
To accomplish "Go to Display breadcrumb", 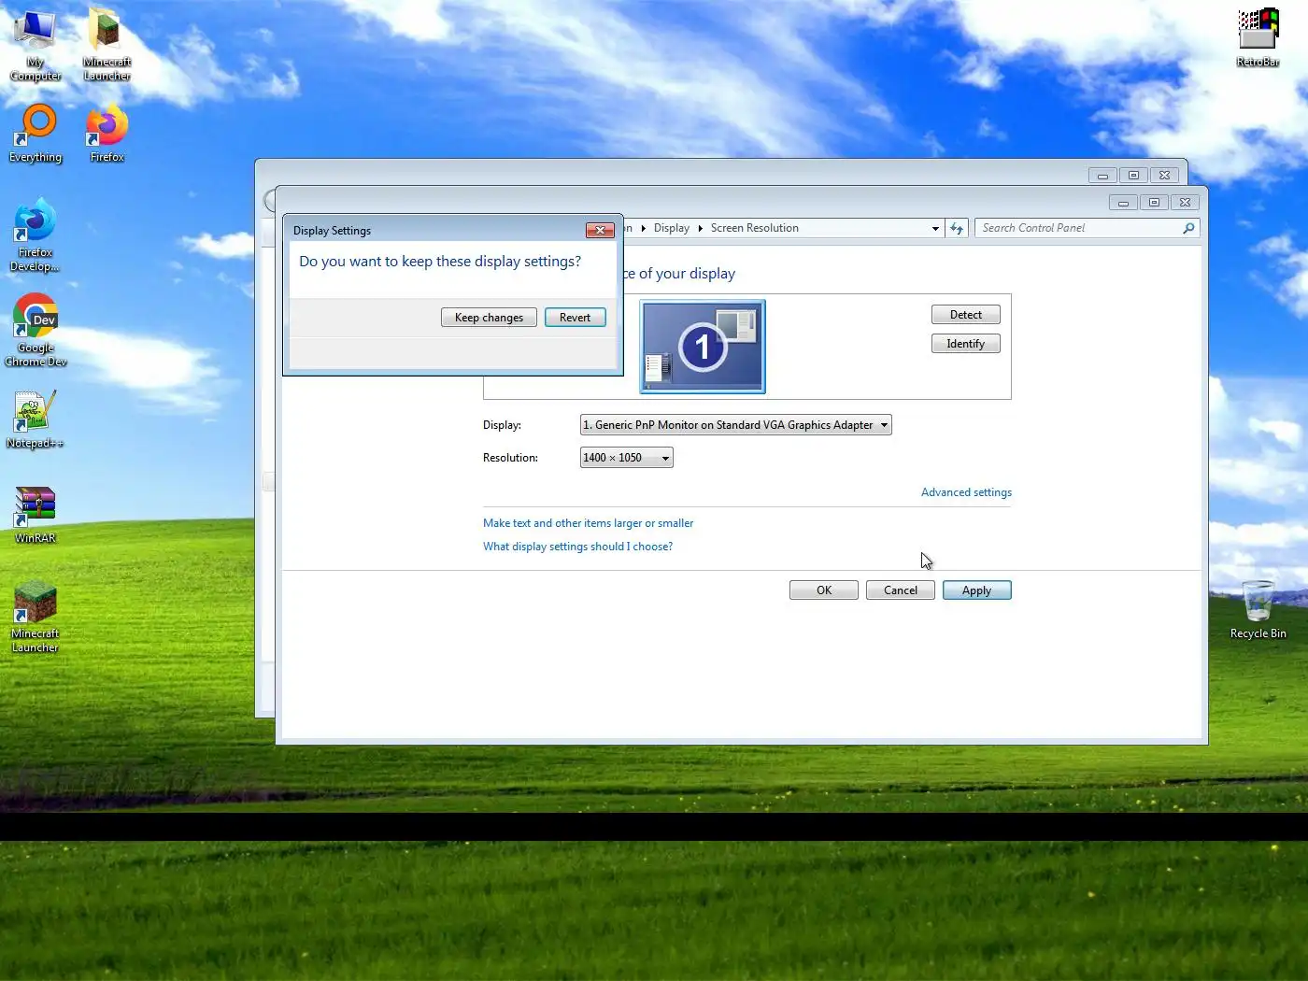I will click(x=672, y=228).
